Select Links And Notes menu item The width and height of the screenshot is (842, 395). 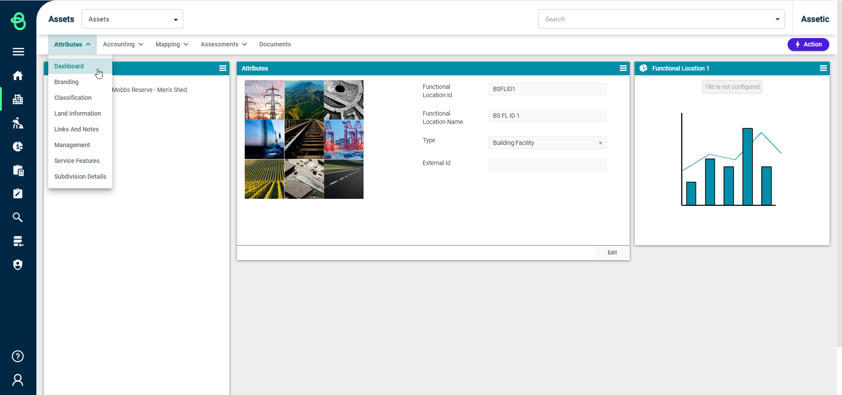point(80,129)
